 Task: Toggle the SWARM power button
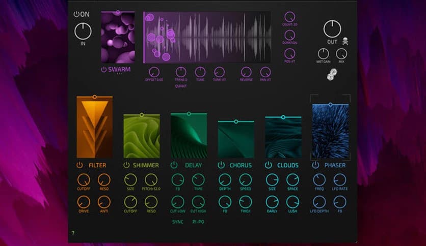coord(103,69)
